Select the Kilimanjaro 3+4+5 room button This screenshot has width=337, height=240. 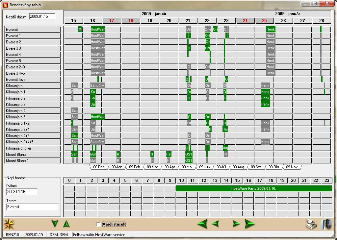[x=33, y=142]
